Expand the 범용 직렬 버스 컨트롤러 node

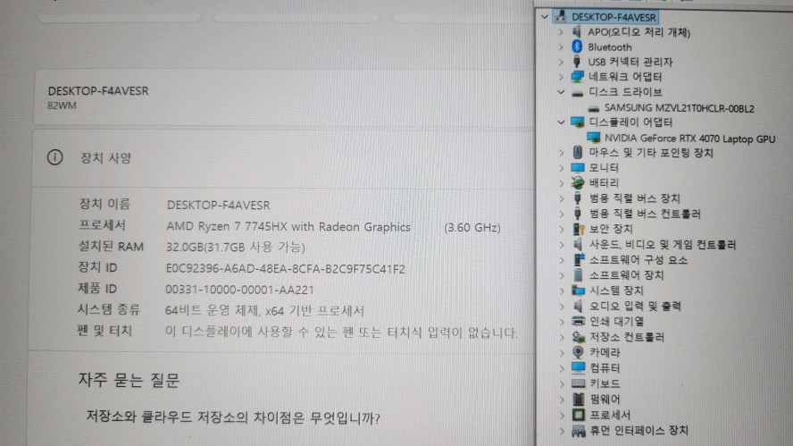coord(562,214)
